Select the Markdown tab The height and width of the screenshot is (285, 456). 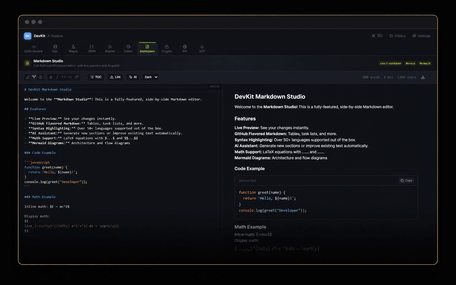(147, 49)
